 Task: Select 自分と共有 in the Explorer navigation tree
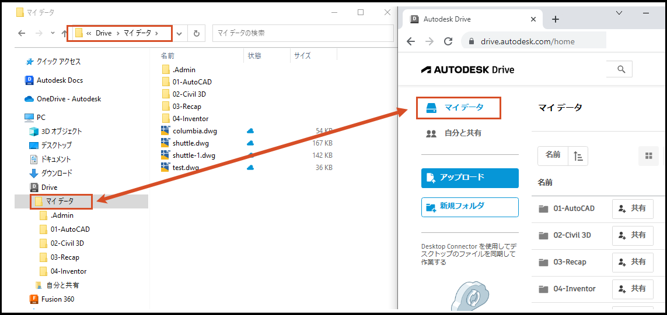pos(57,285)
